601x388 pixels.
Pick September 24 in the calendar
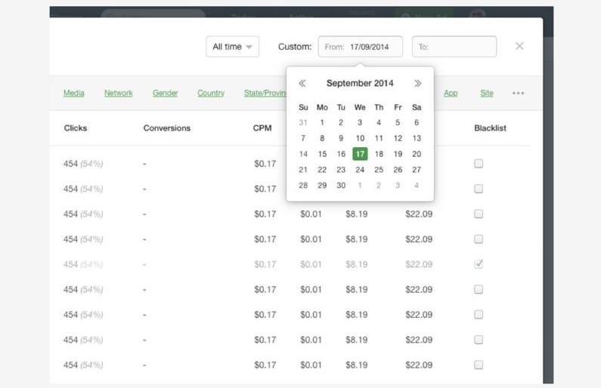(360, 170)
